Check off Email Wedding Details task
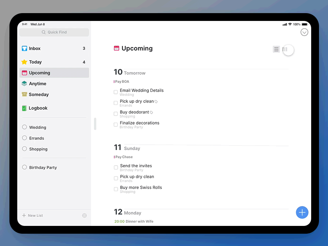The width and height of the screenshot is (328, 246). point(116,92)
